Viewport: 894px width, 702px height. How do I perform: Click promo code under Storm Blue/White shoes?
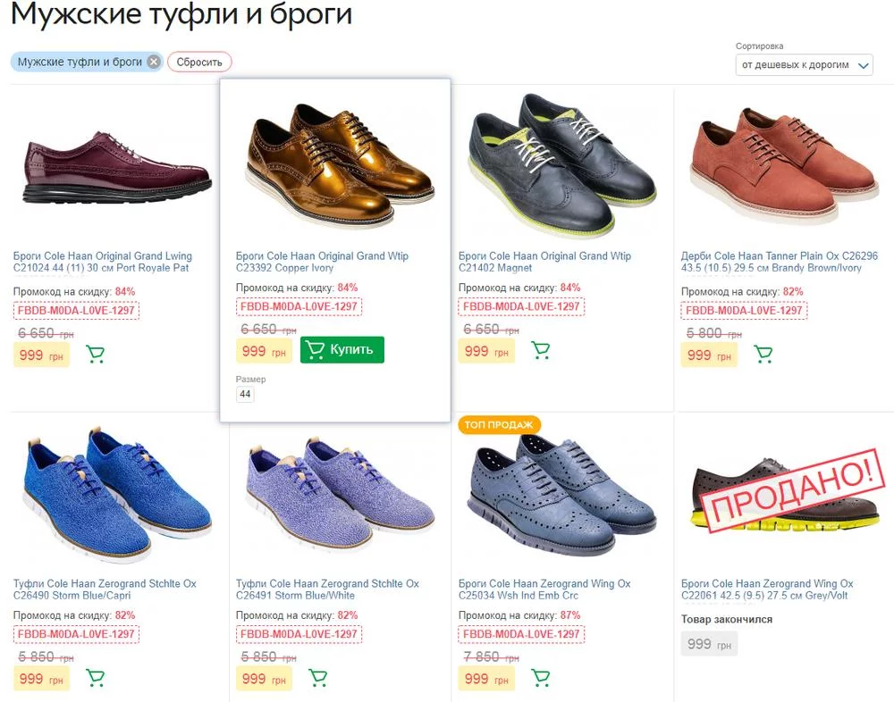299,634
